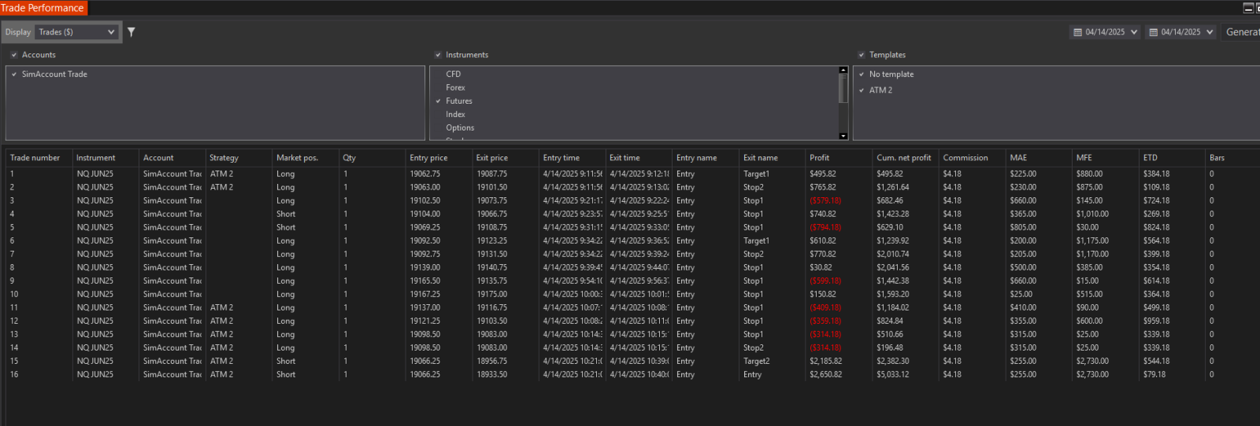Sort by Exit time column header

tap(624, 158)
